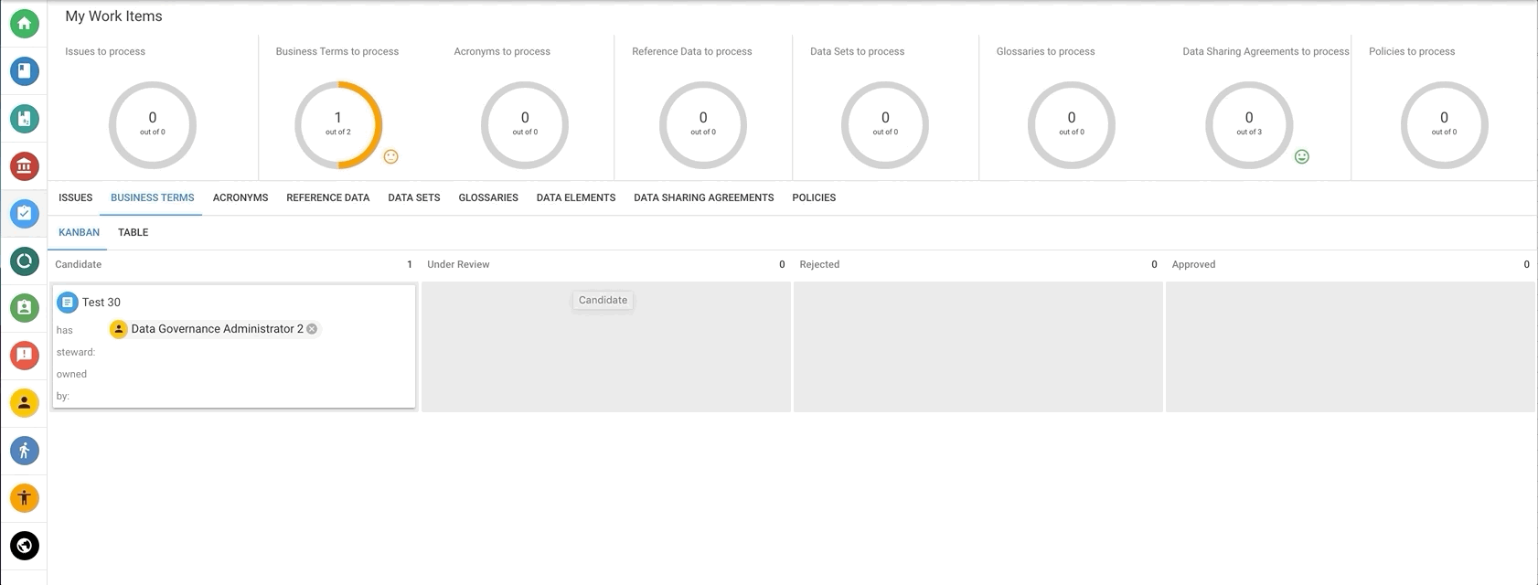Screen dimensions: 1538x585
Task: Open the dark green circular ring sidebar icon
Action: pos(25,261)
